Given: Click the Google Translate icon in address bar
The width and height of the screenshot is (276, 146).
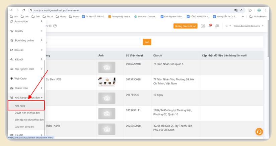Looking at the screenshot, I should tap(236, 10).
